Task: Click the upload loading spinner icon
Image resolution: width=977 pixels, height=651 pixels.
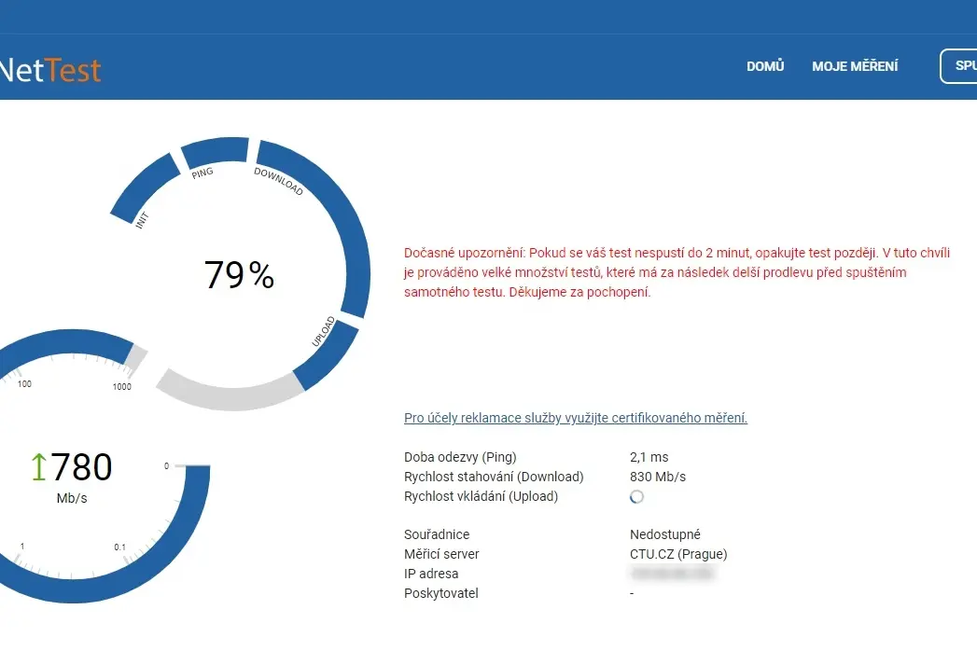Action: (x=636, y=496)
